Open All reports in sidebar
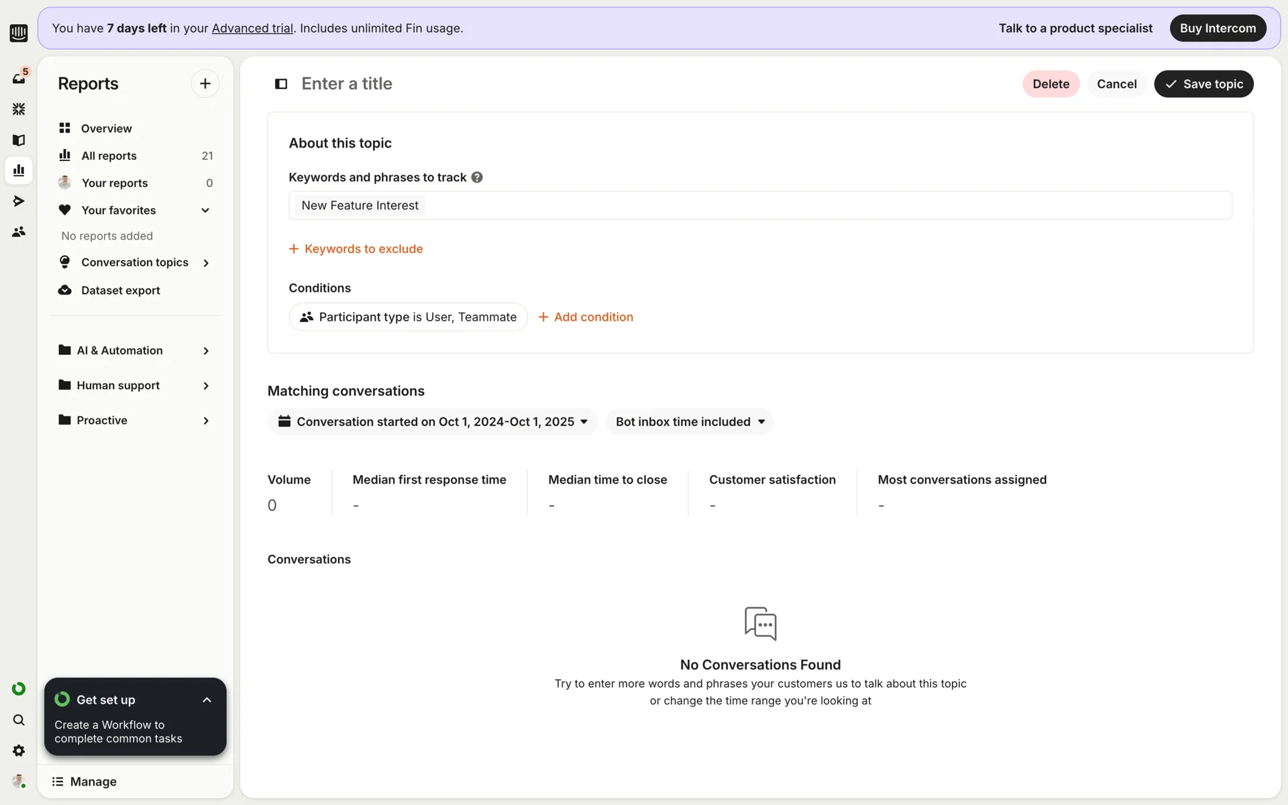Image resolution: width=1288 pixels, height=805 pixels. pyautogui.click(x=109, y=156)
